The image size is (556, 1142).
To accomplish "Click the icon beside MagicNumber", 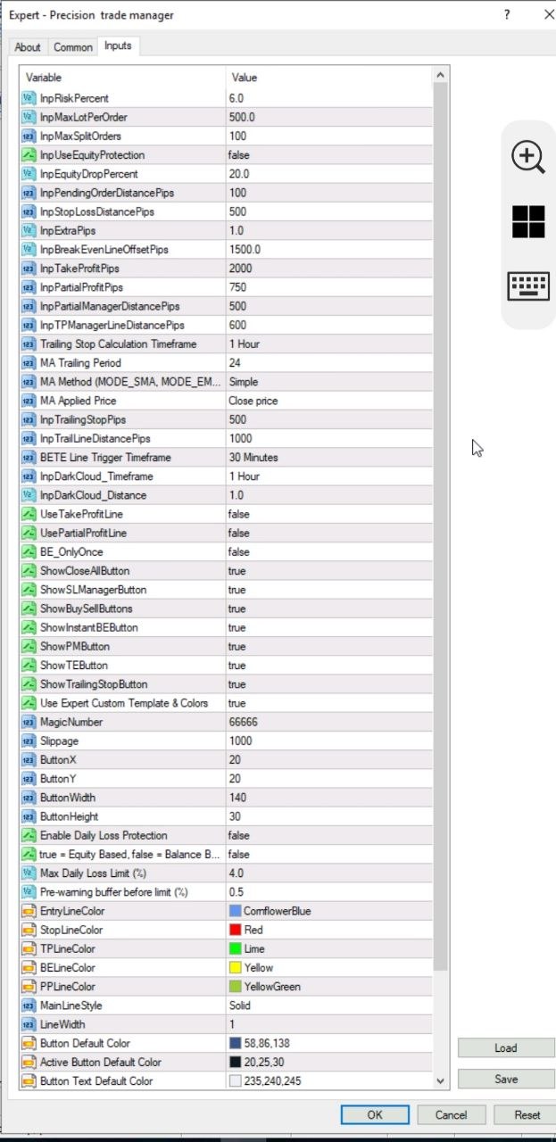I will click(29, 722).
